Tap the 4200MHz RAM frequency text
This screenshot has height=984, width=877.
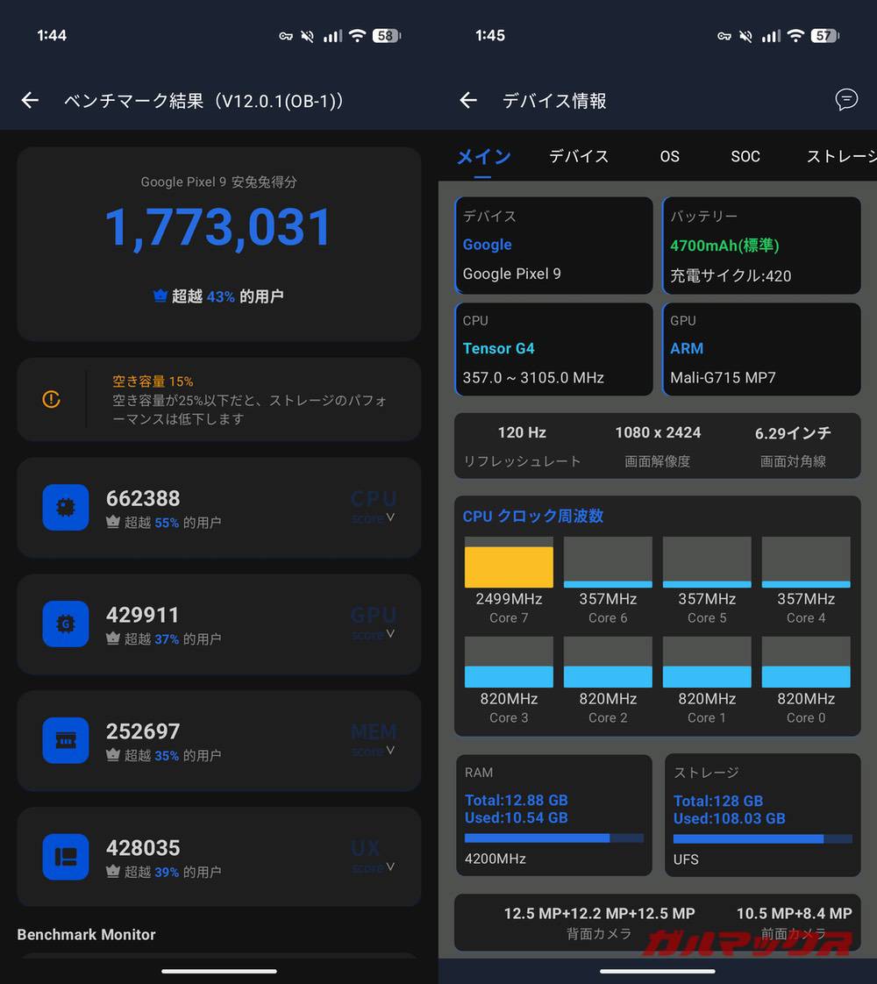tap(495, 859)
